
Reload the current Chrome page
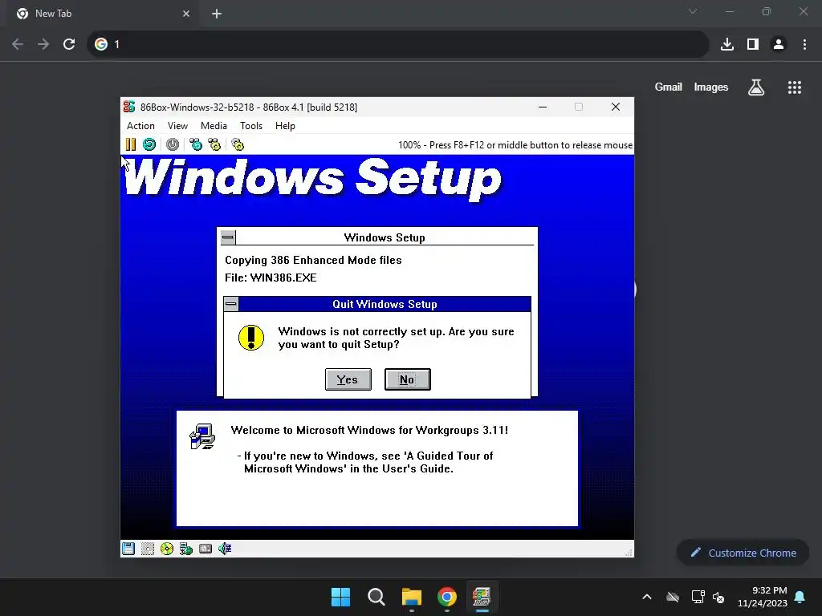pos(69,44)
